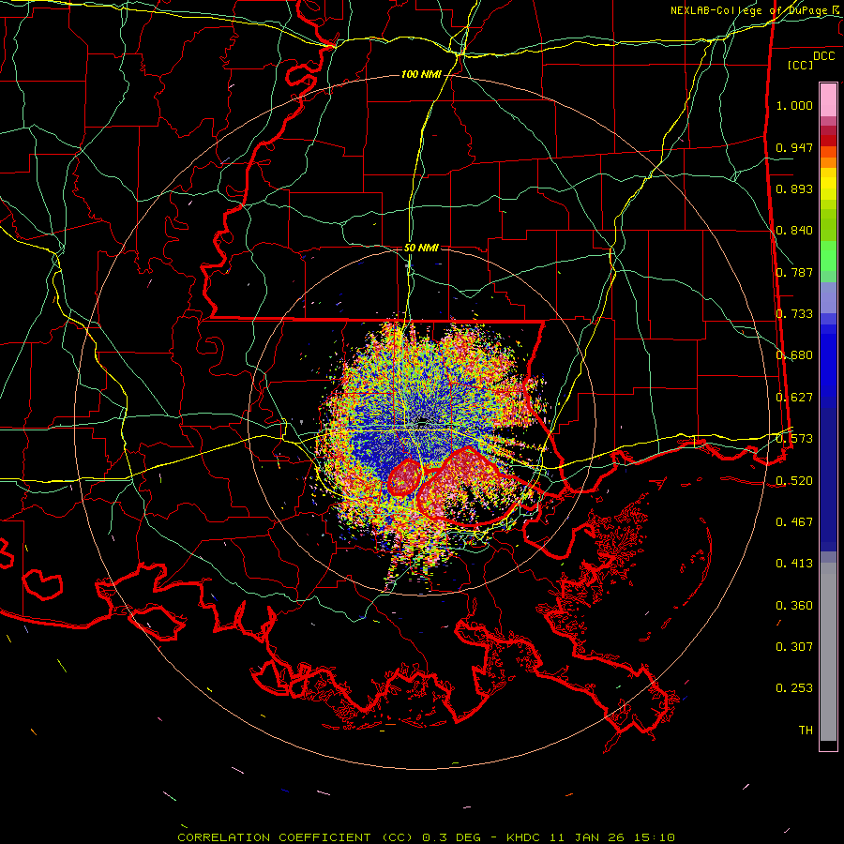Select the 0.413 scale value

click(x=794, y=564)
